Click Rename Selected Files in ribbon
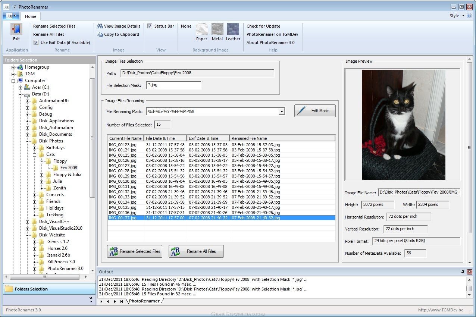The height and width of the screenshot is (317, 476). (x=54, y=26)
